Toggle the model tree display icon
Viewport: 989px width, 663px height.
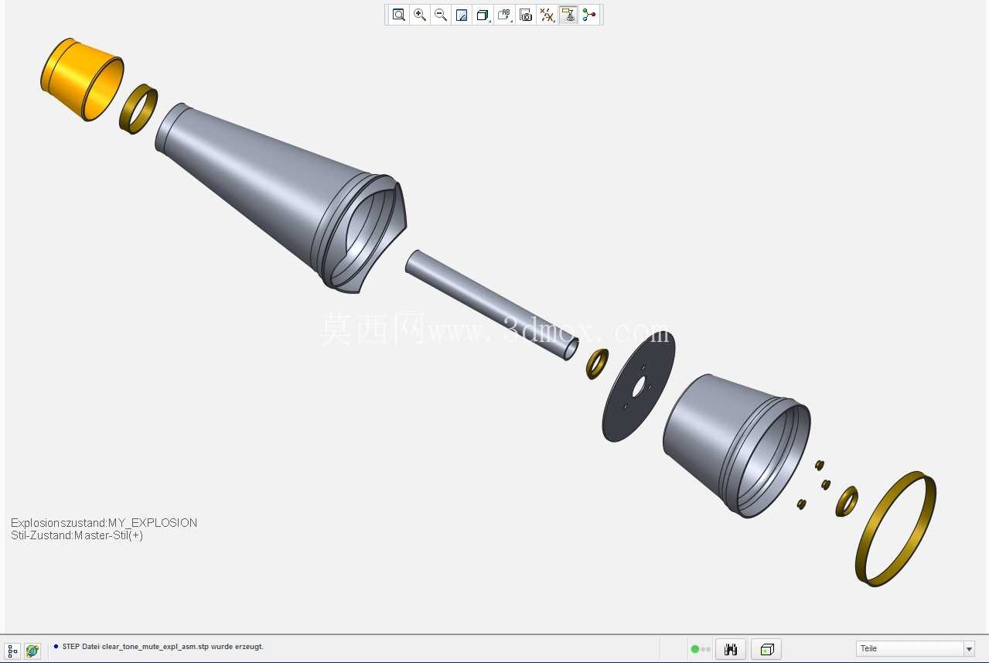click(12, 651)
